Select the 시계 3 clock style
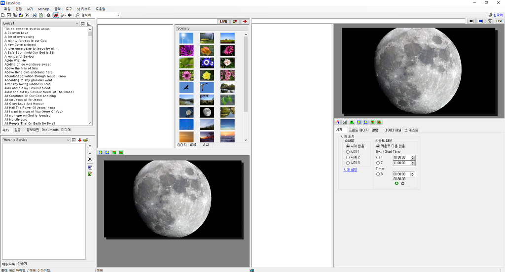 click(348, 163)
